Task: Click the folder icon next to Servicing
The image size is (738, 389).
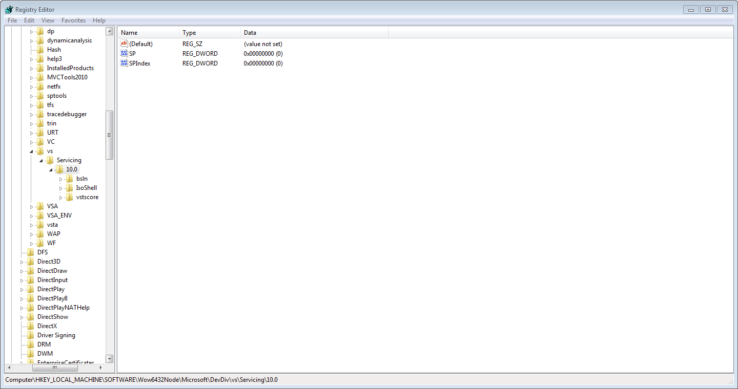Action: [51, 160]
